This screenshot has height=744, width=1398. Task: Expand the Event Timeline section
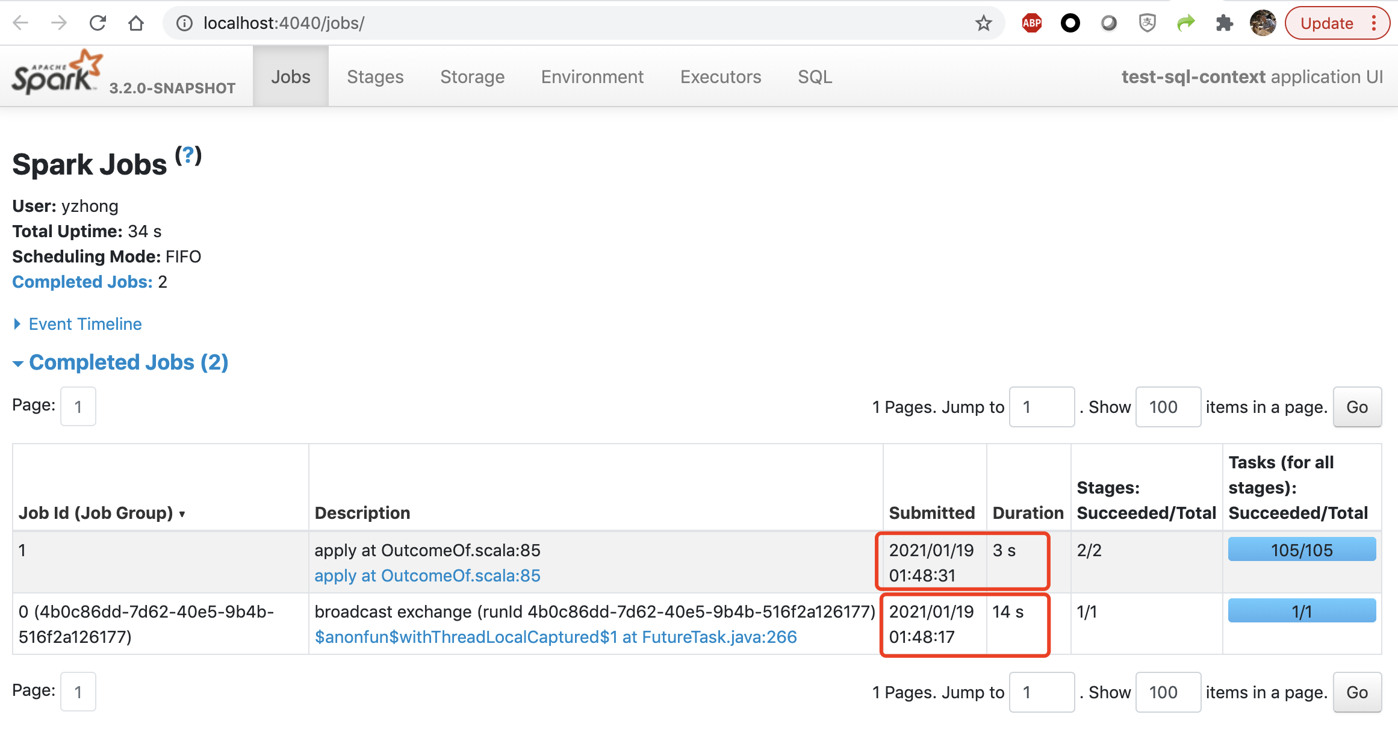pyautogui.click(x=85, y=324)
